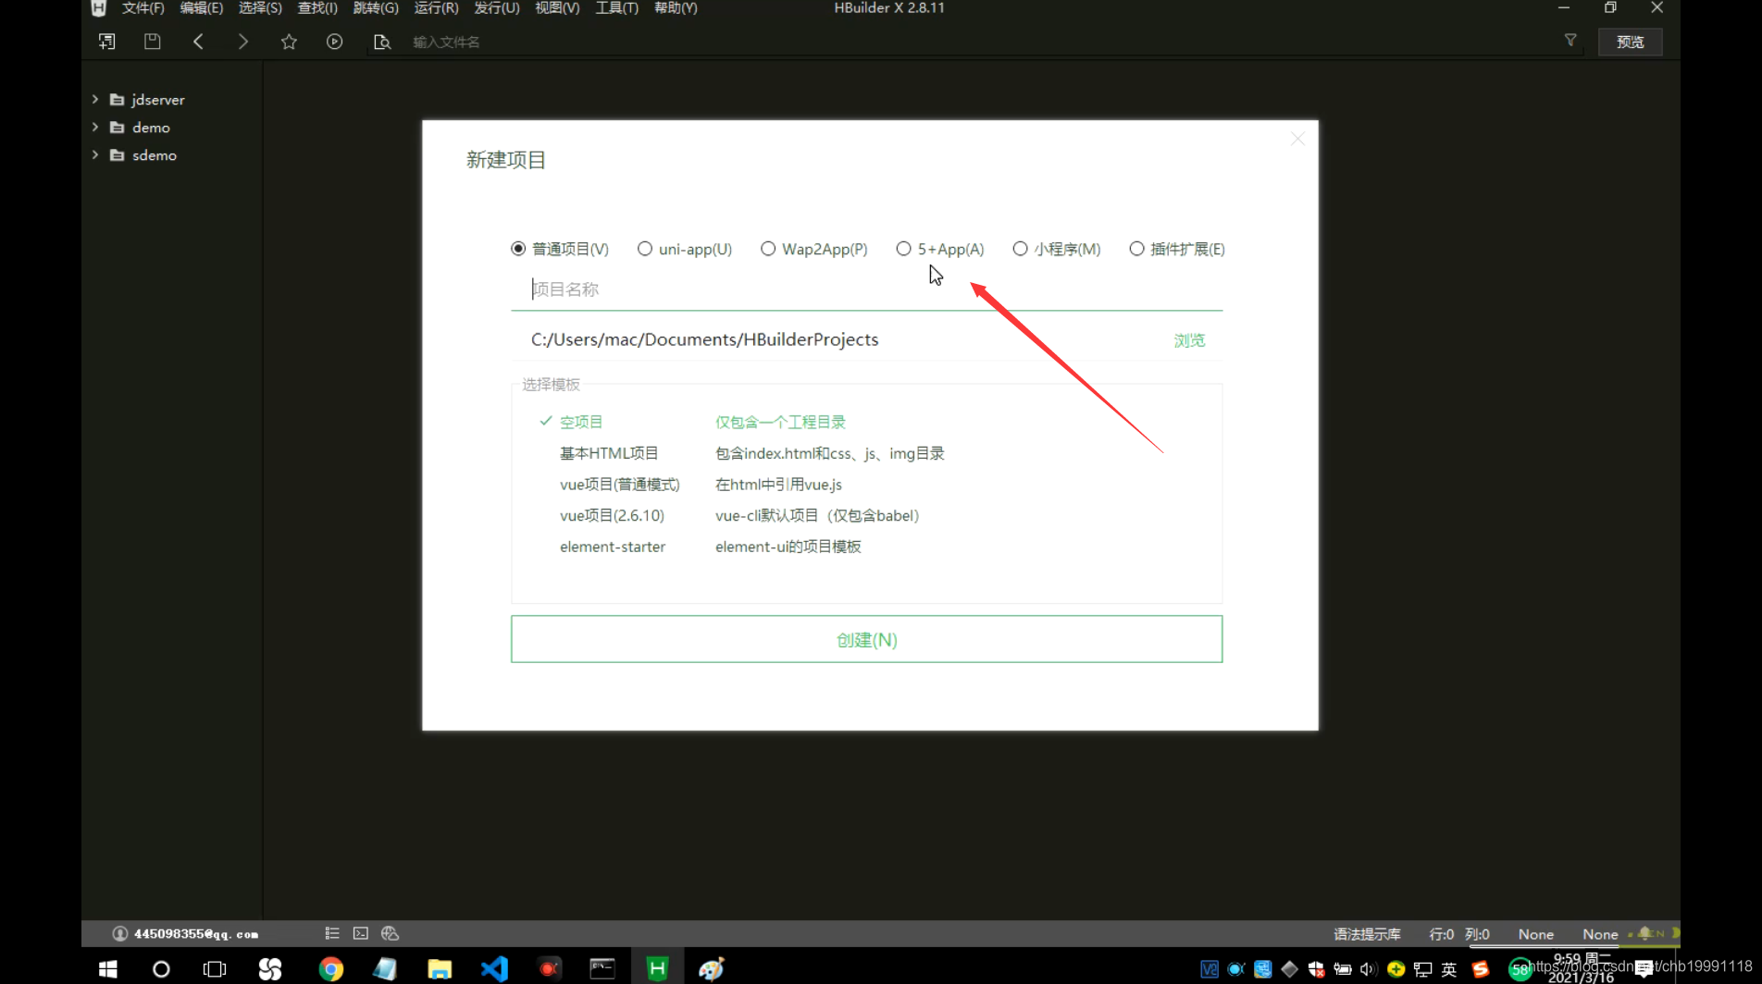Viewport: 1762px width, 984px height.
Task: Close the 新建项目 dialog
Action: (x=1297, y=139)
